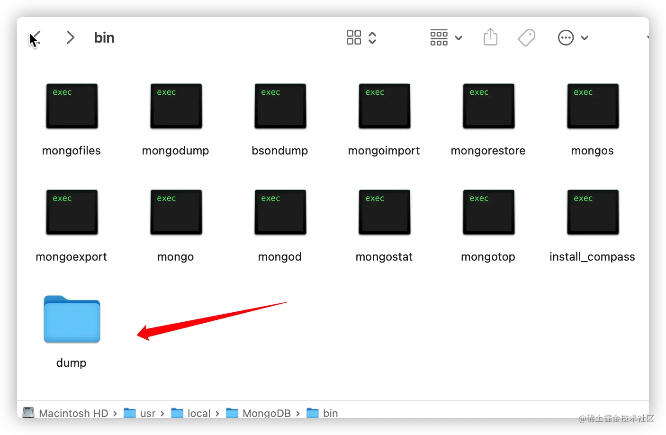The image size is (666, 435).
Task: Select the bsondump executable icon
Action: (x=280, y=106)
